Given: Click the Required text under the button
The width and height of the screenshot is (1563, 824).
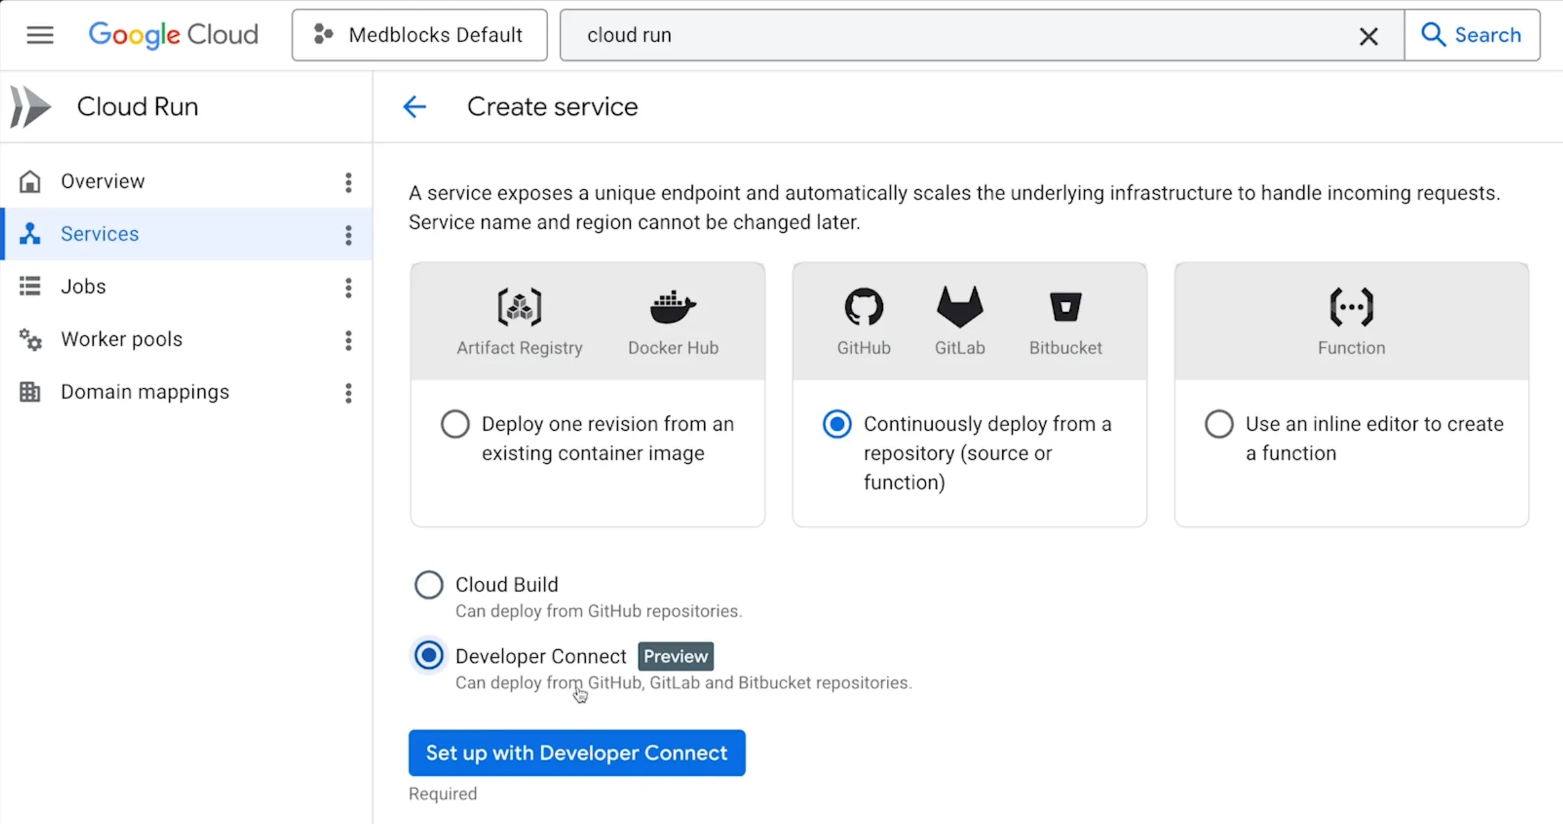Looking at the screenshot, I should point(443,793).
